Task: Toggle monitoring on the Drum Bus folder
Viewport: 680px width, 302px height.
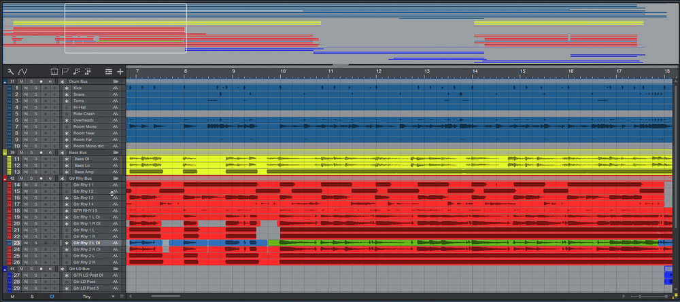Action: click(x=50, y=81)
